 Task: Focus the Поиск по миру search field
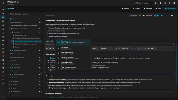point(143,3)
